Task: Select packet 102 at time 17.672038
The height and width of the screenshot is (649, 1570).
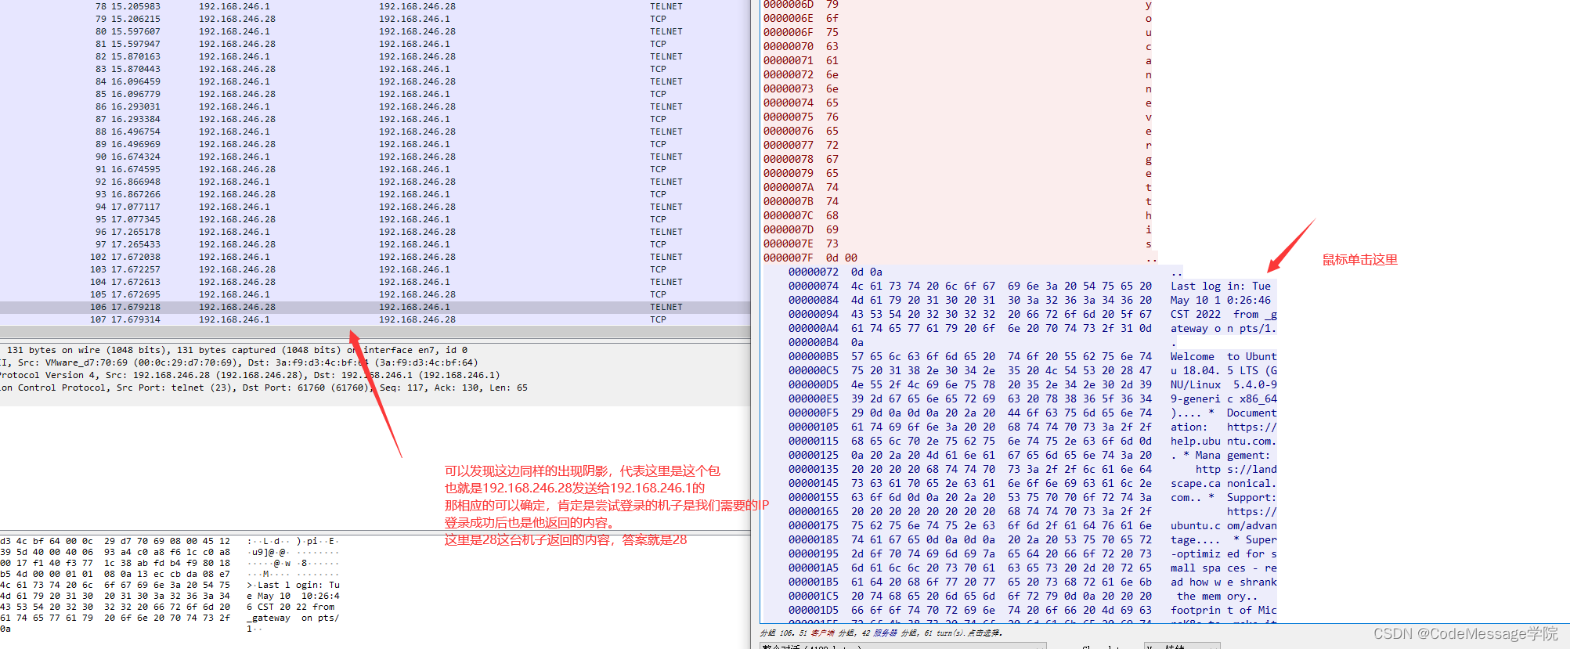Action: (x=375, y=257)
